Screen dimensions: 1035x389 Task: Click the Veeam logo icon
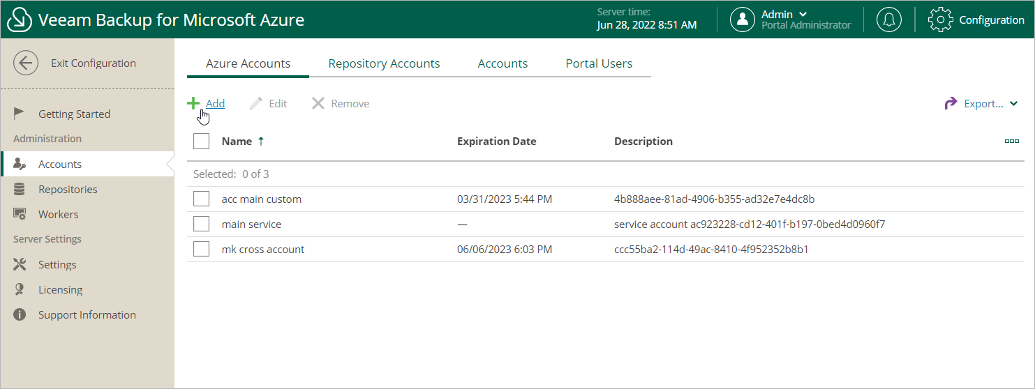click(20, 20)
